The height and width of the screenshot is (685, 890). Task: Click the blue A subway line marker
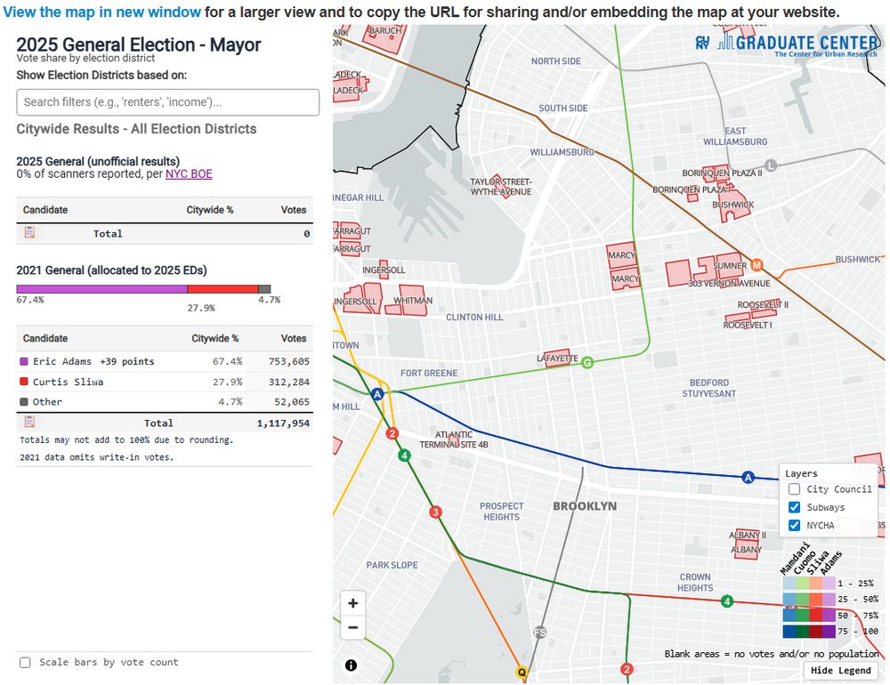(x=748, y=477)
